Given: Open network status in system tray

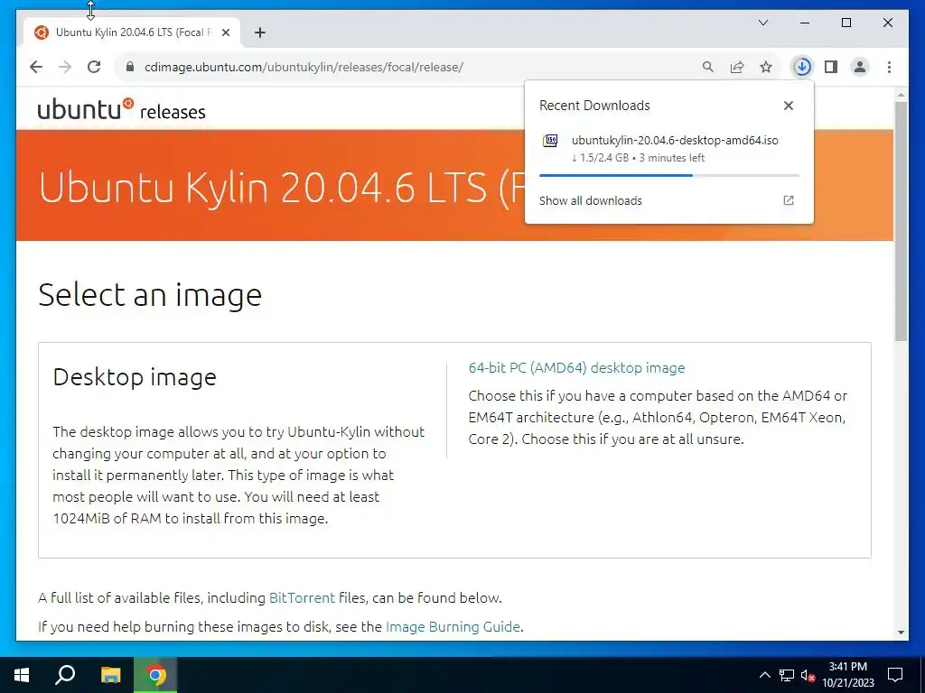Looking at the screenshot, I should click(x=787, y=675).
